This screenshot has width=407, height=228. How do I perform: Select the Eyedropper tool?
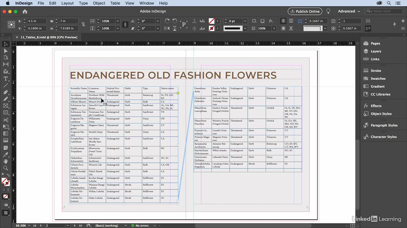[x=5, y=155]
